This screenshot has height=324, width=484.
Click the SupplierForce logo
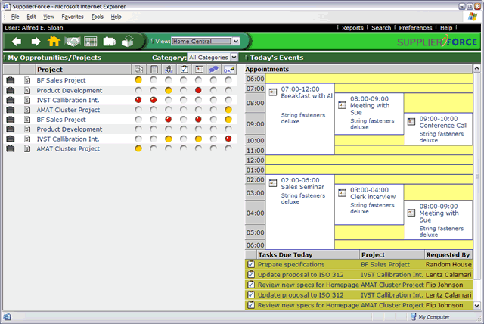tap(437, 42)
